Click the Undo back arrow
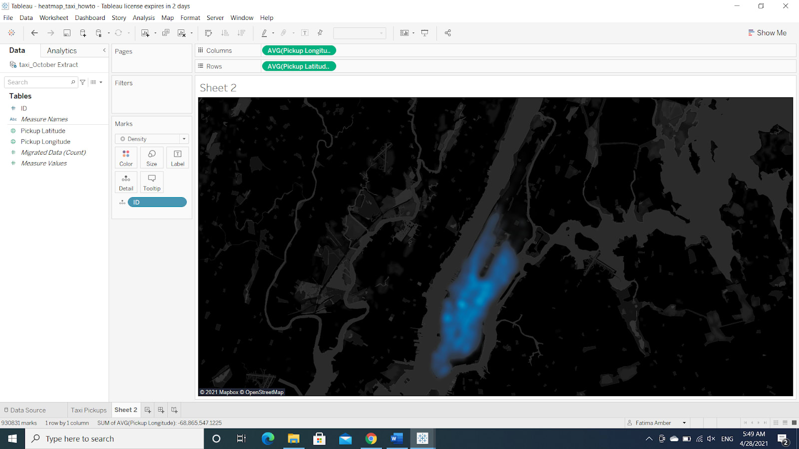Viewport: 799px width, 449px height. pos(34,33)
